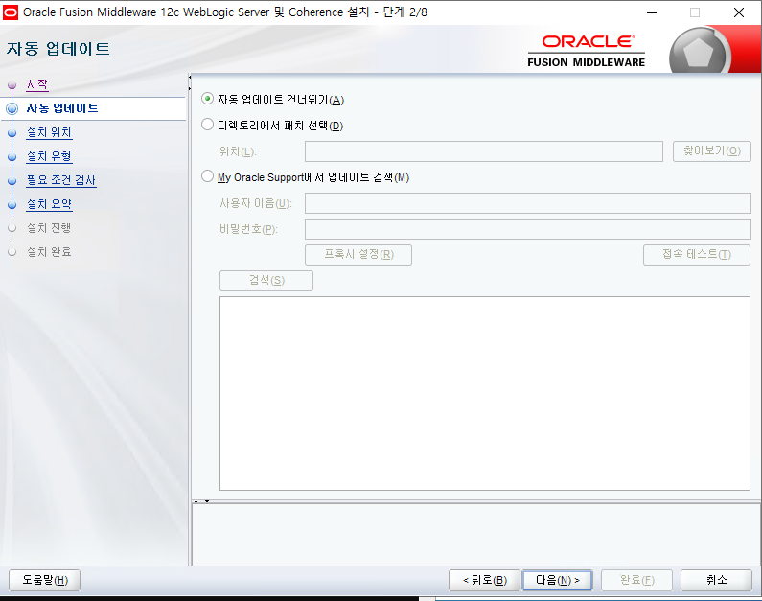Click the 시작 step bullet icon
The height and width of the screenshot is (601, 762).
(12, 85)
